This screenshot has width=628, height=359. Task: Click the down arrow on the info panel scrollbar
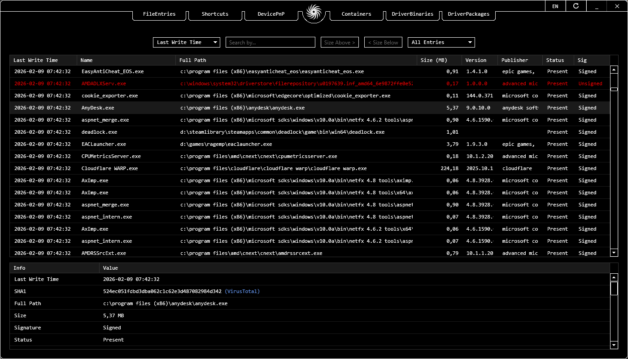click(x=614, y=346)
